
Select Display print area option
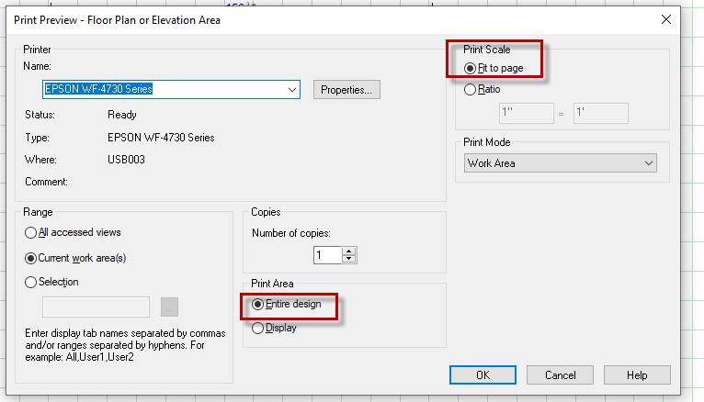tap(258, 329)
